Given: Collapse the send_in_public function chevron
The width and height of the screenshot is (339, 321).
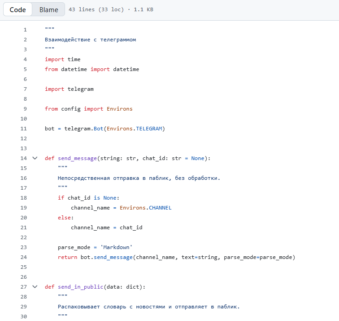Looking at the screenshot, I should (x=35, y=287).
